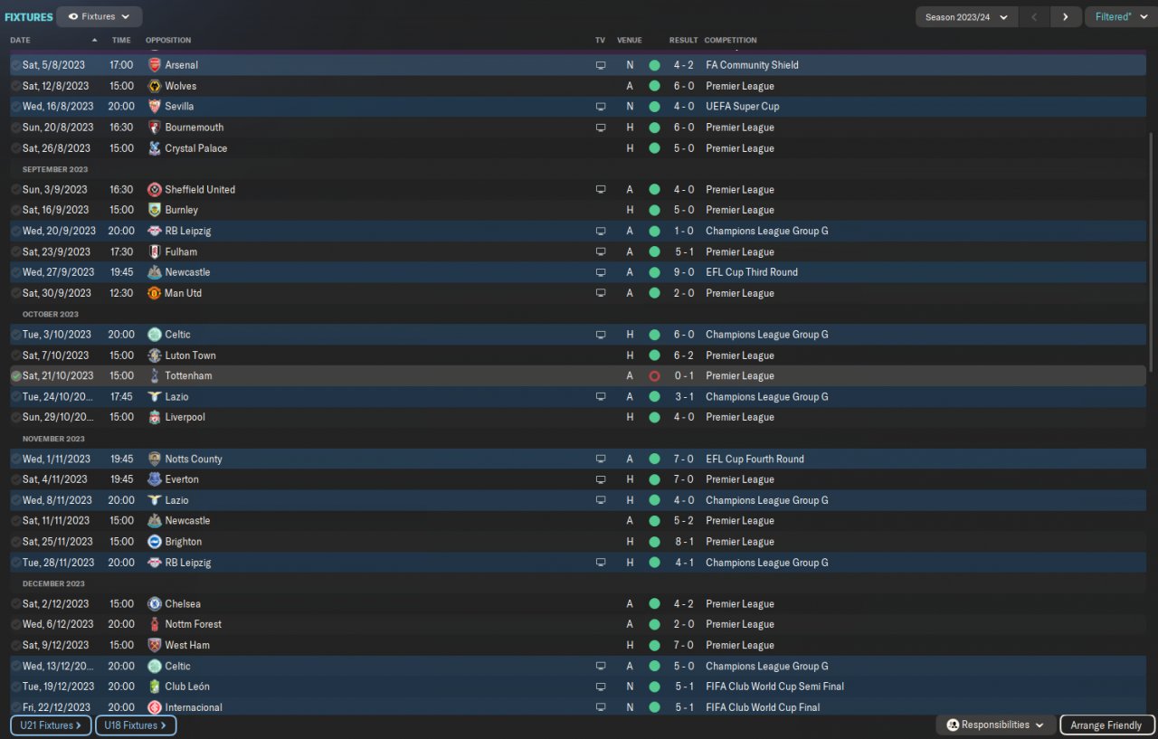The height and width of the screenshot is (739, 1158).
Task: Toggle green tick for Sat 21/10/2023 fixture
Action: (x=15, y=375)
